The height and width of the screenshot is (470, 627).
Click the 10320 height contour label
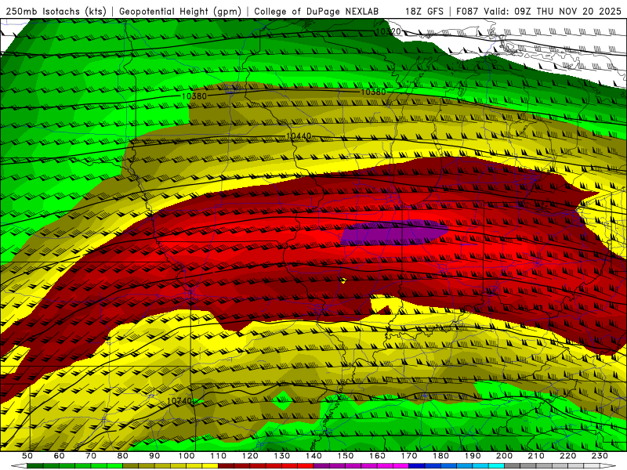coord(388,31)
